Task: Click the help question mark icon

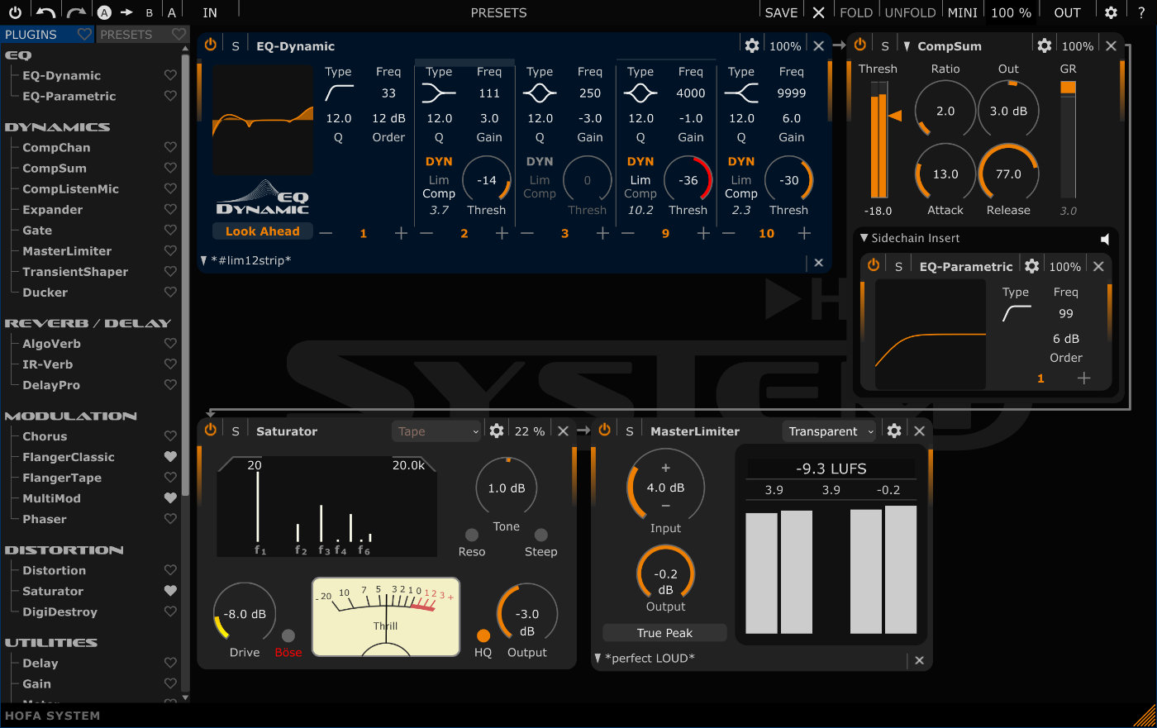Action: coord(1142,12)
